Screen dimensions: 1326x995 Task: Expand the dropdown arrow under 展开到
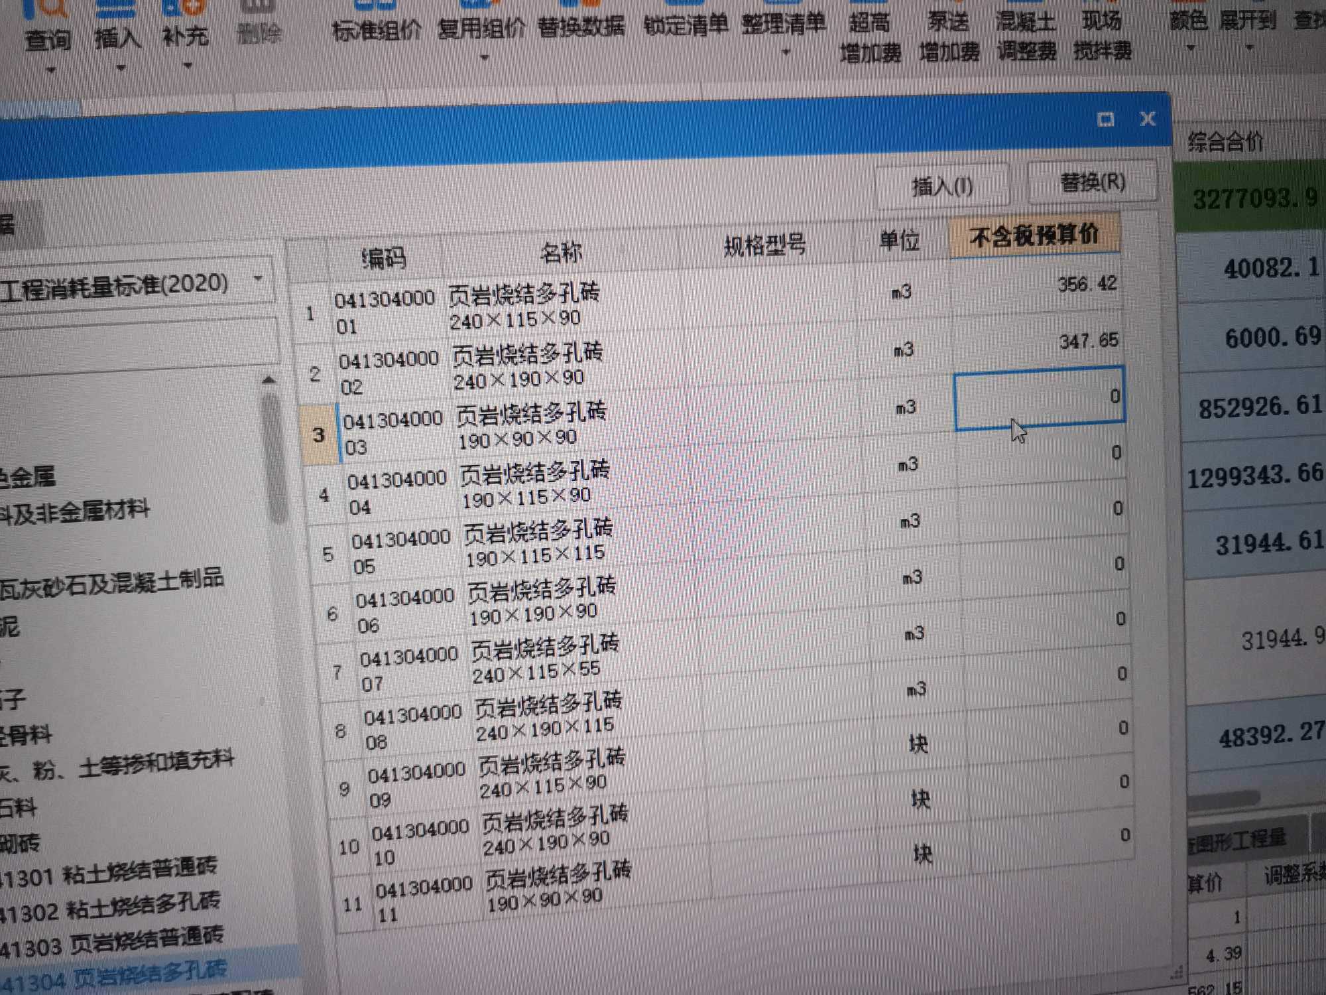coord(1250,47)
